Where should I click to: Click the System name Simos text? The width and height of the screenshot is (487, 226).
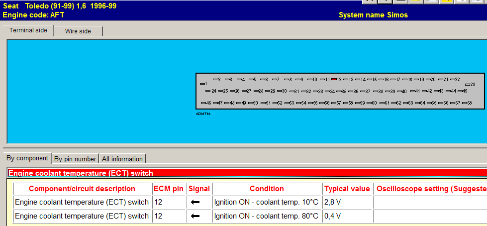373,15
